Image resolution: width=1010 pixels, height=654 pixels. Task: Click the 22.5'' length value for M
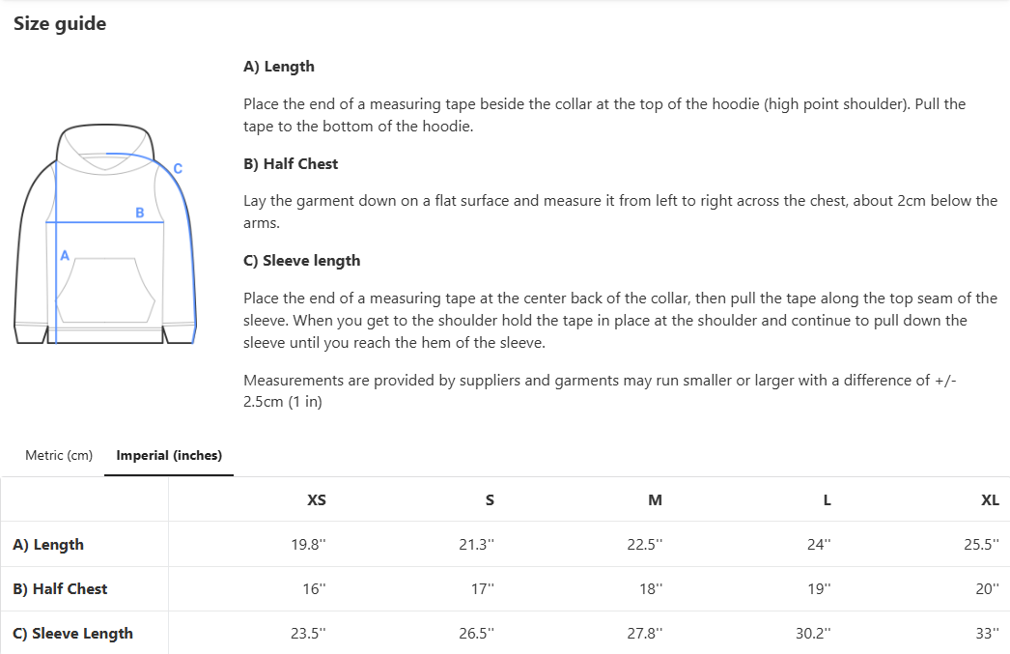[x=645, y=545]
